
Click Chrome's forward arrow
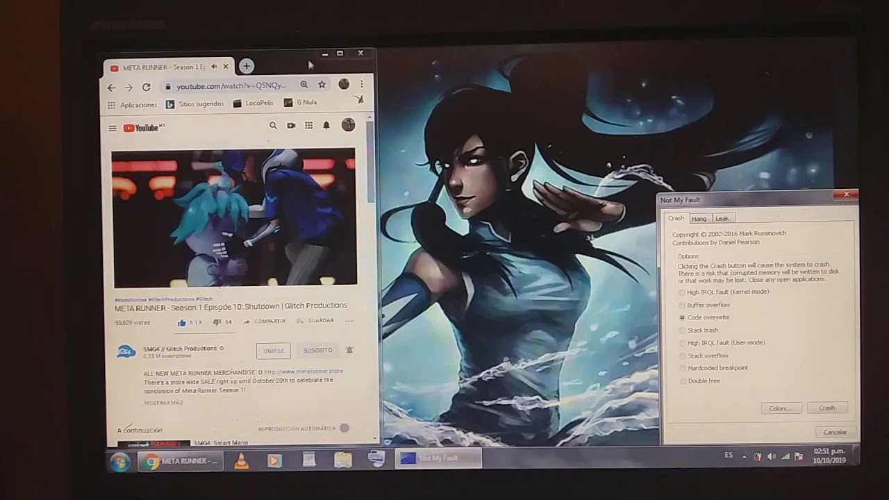(128, 87)
